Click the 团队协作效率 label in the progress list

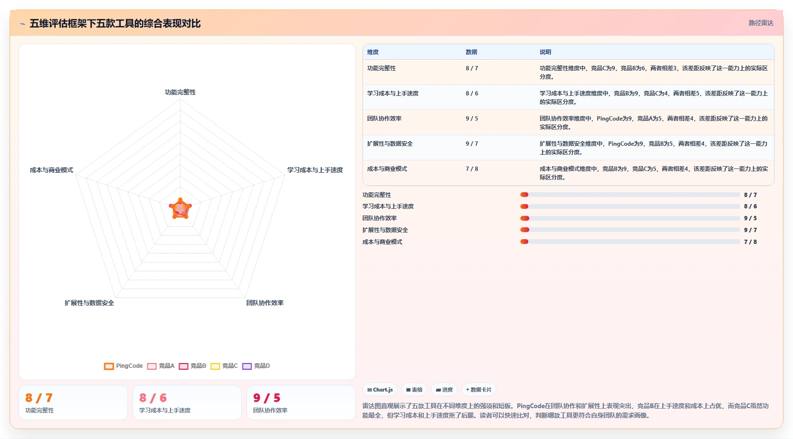tap(380, 218)
